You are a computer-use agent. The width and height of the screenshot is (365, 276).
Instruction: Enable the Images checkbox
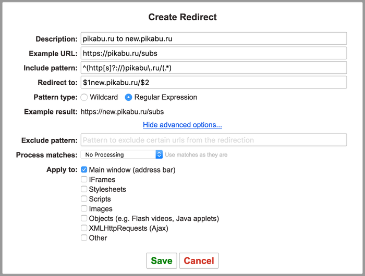coord(84,208)
